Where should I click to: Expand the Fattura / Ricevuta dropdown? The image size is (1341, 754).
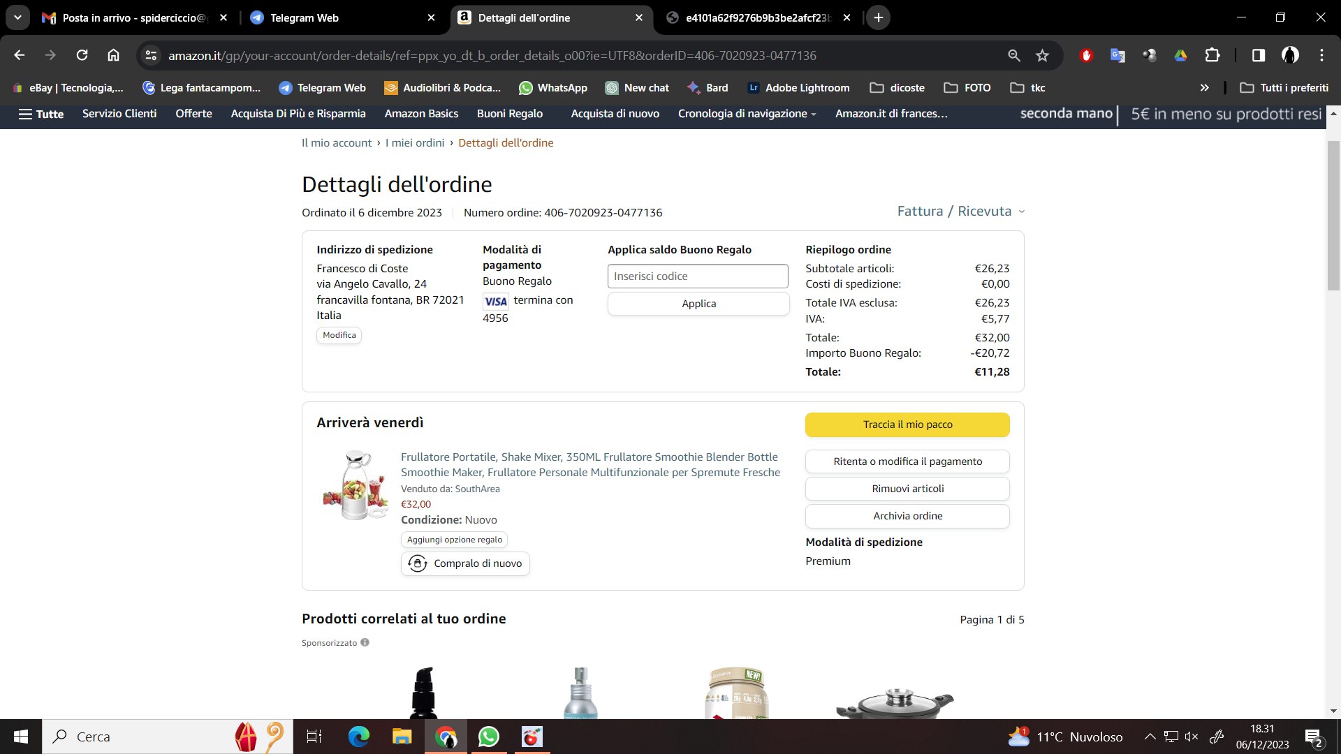(961, 212)
